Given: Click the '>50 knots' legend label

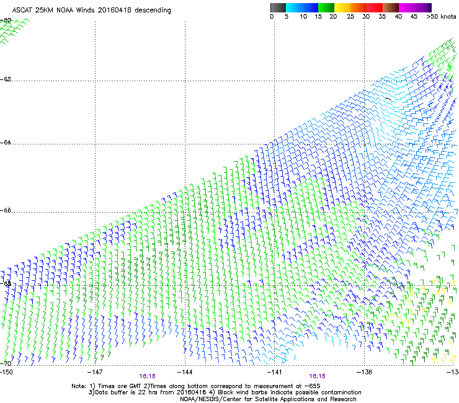Looking at the screenshot, I should tap(441, 17).
